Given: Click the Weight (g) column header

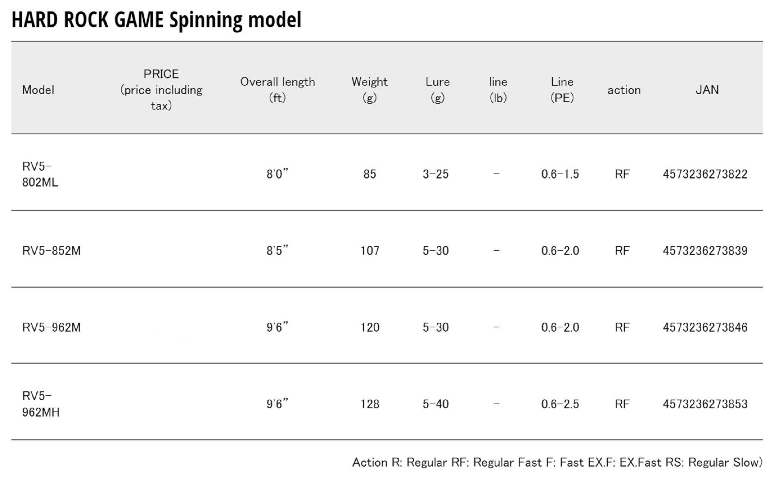Looking at the screenshot, I should coord(369,89).
